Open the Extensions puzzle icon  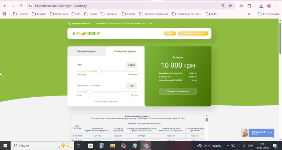coord(249,6)
